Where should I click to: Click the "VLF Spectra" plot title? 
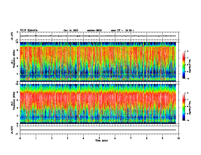click(x=29, y=30)
